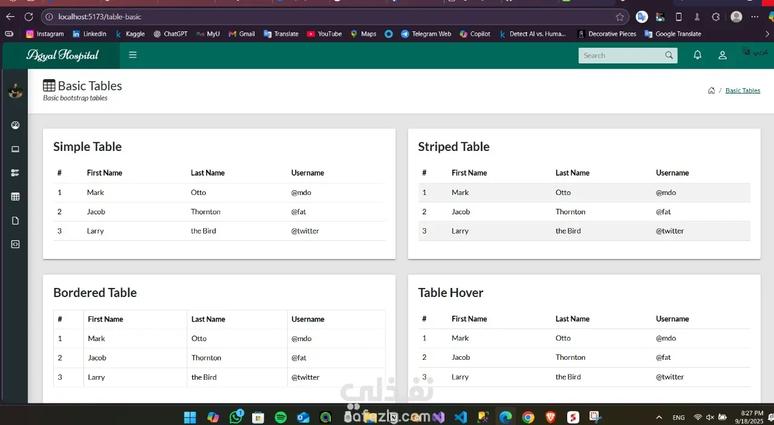Open the form controls sidebar icon
Screen dimensions: 774x425
[x=16, y=173]
